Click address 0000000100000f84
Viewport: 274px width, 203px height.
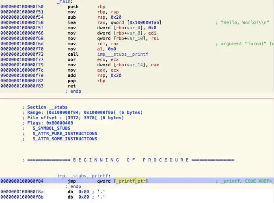22,181
